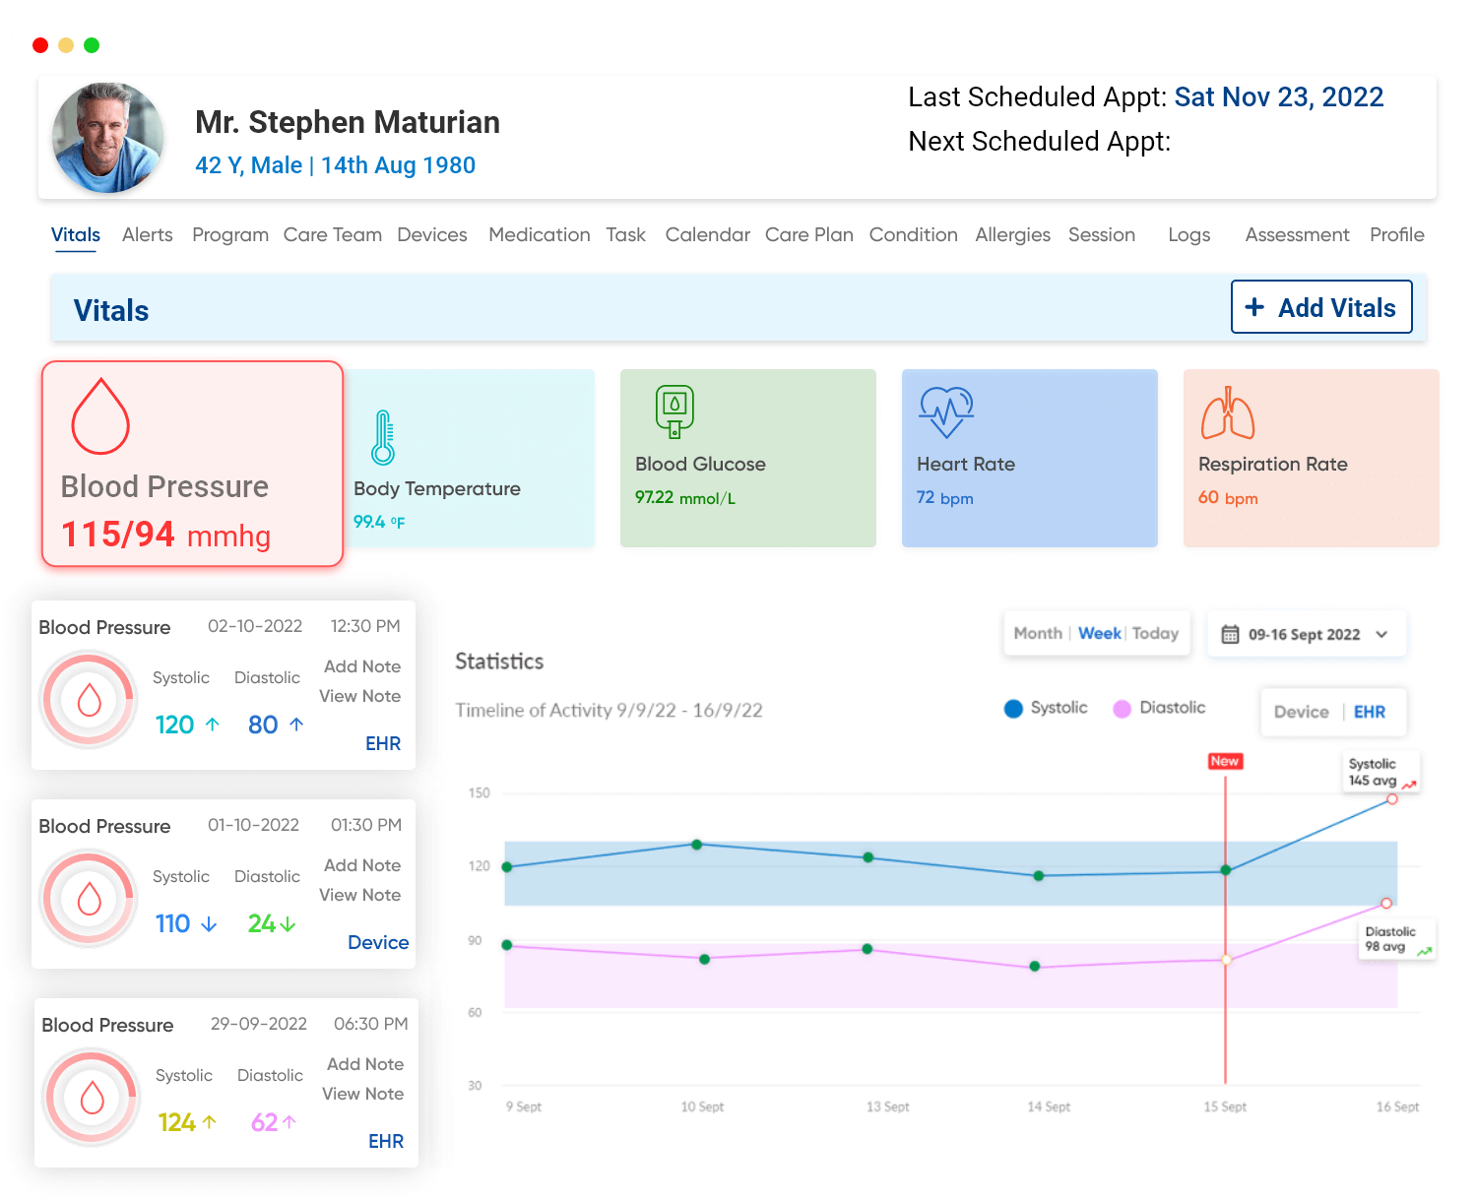1477x1201 pixels.
Task: Click the Add Vitals button
Action: 1321,307
